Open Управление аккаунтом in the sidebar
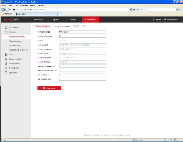The width and height of the screenshot is (183, 142). pyautogui.click(x=18, y=50)
